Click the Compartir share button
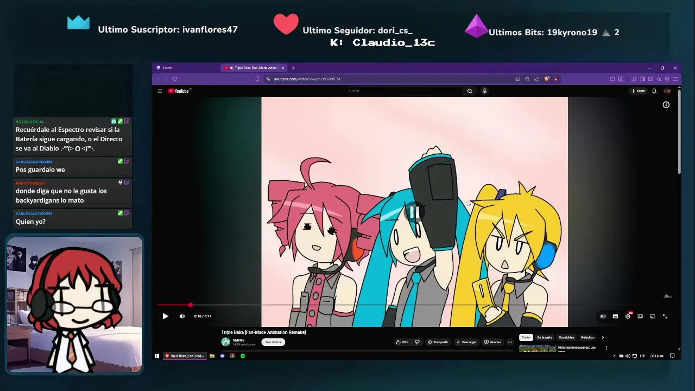Viewport: 695px width, 391px height. coord(438,342)
